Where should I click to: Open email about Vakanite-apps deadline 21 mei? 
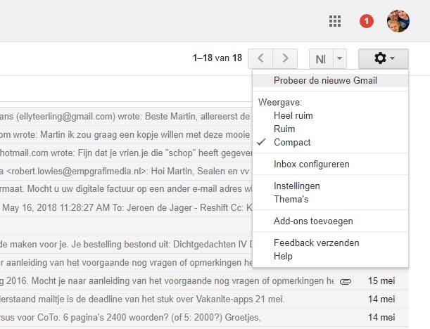pyautogui.click(x=204, y=299)
